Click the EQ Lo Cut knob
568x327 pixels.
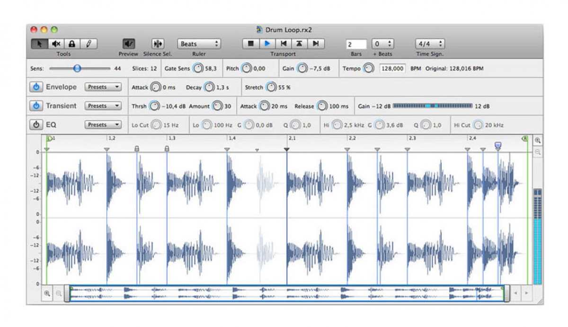pos(157,125)
